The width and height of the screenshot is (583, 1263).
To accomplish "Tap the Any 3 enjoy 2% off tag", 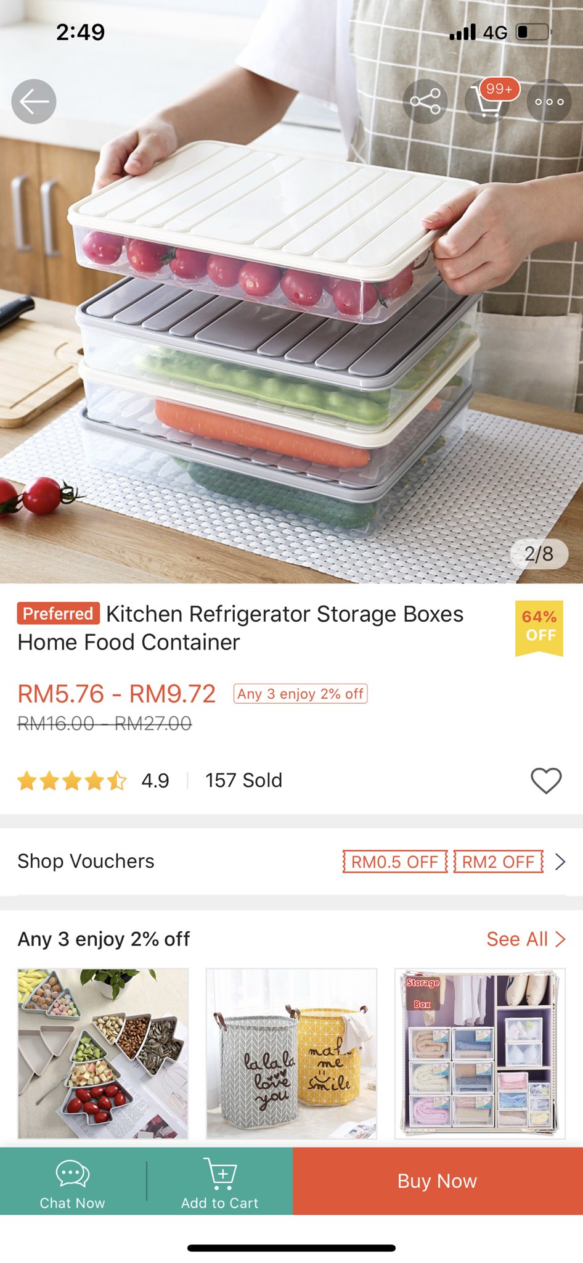I will (301, 694).
